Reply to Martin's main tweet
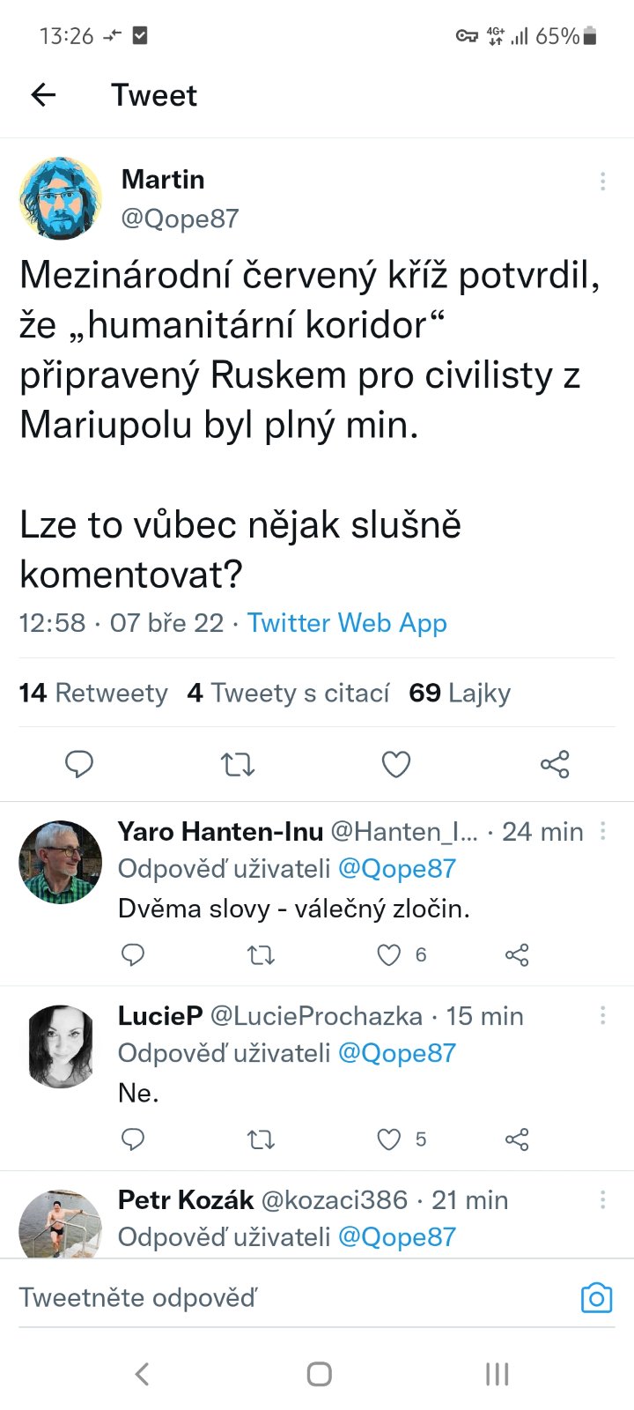Viewport: 634px width, 1410px height. click(x=79, y=763)
